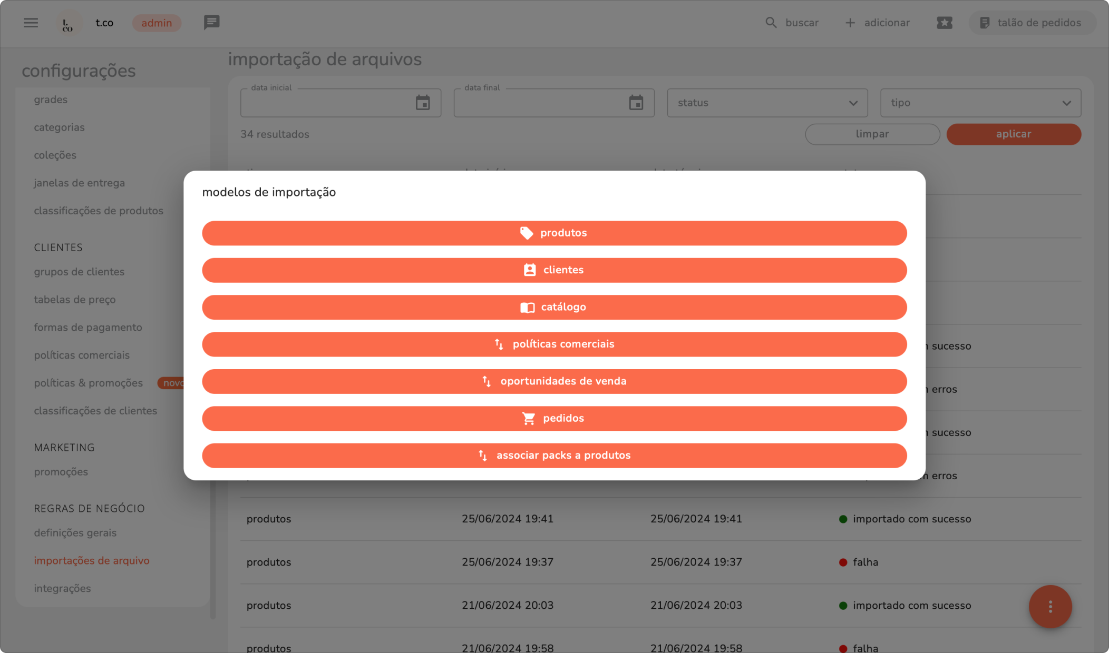Viewport: 1109px width, 653px height.
Task: Pick the pedidos import template
Action: coord(554,418)
